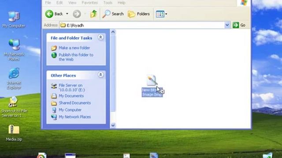
Task: Open My Network Places in Other Places
Action: (74, 117)
